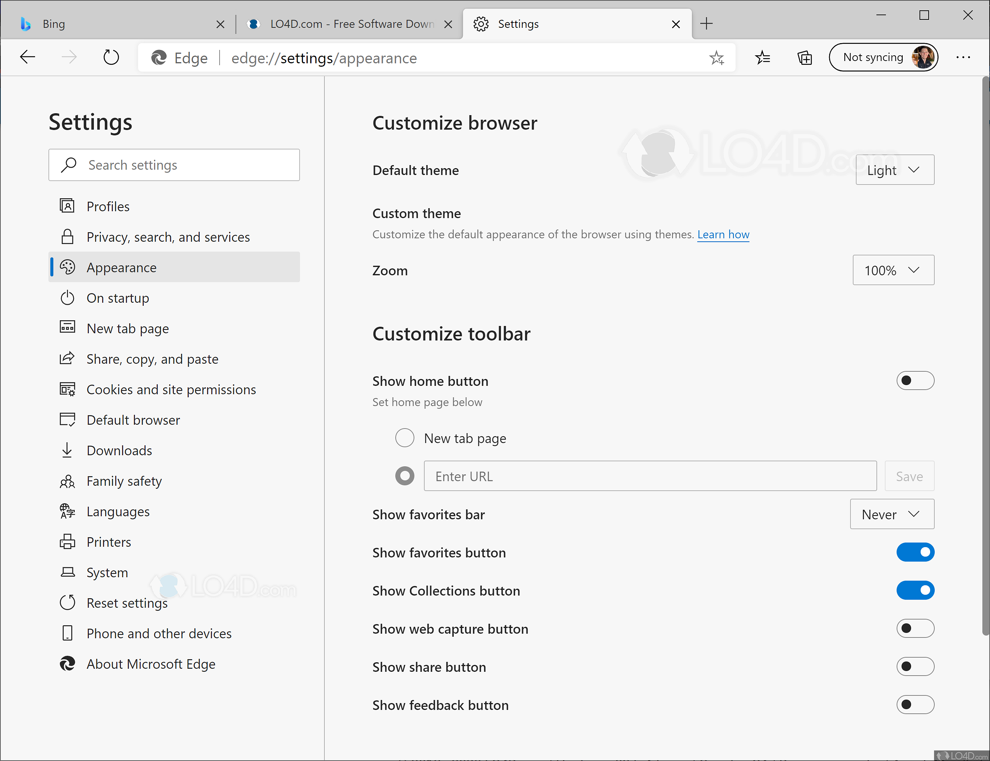The image size is (990, 761).
Task: Select the New tab page radio button
Action: point(404,438)
